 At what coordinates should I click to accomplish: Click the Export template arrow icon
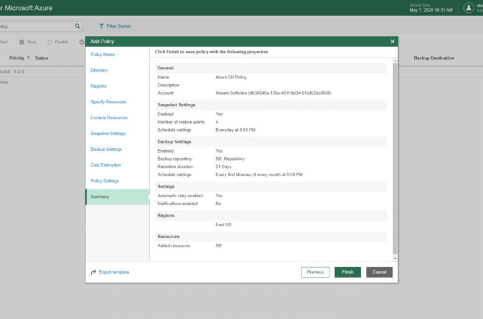(x=94, y=272)
